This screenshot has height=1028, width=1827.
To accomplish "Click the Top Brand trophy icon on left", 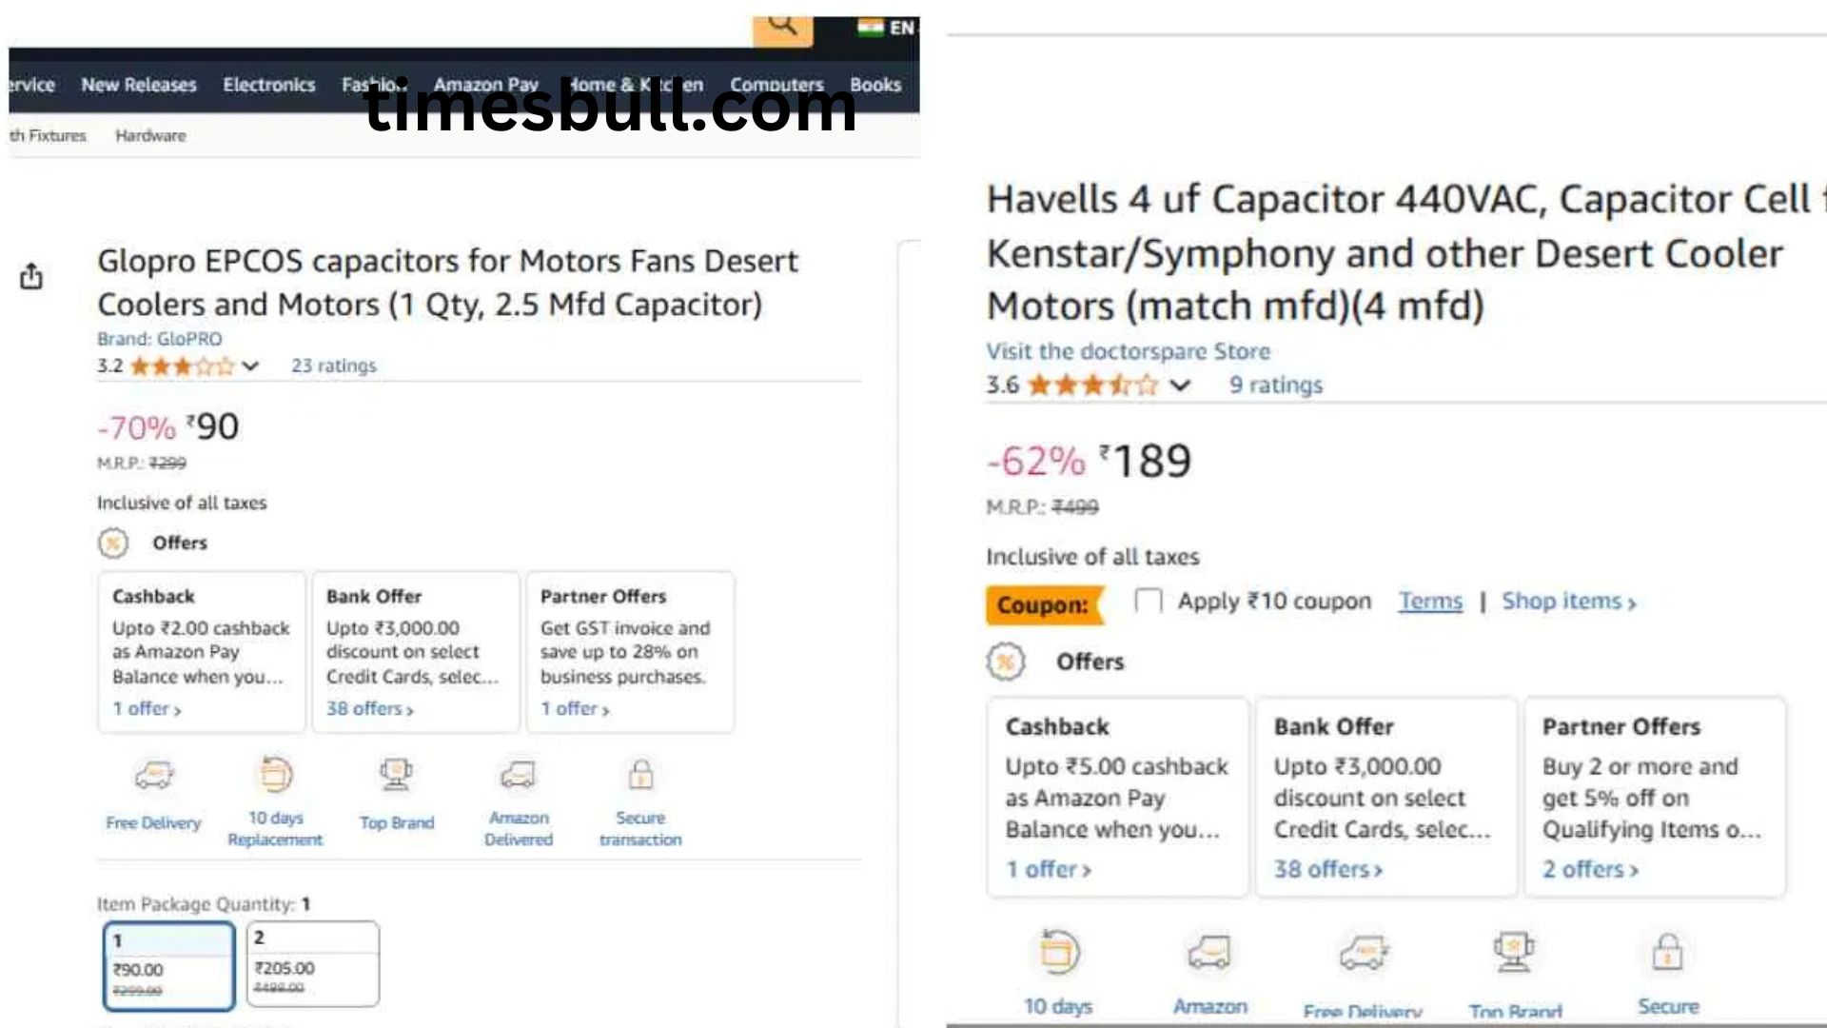I will click(x=396, y=775).
